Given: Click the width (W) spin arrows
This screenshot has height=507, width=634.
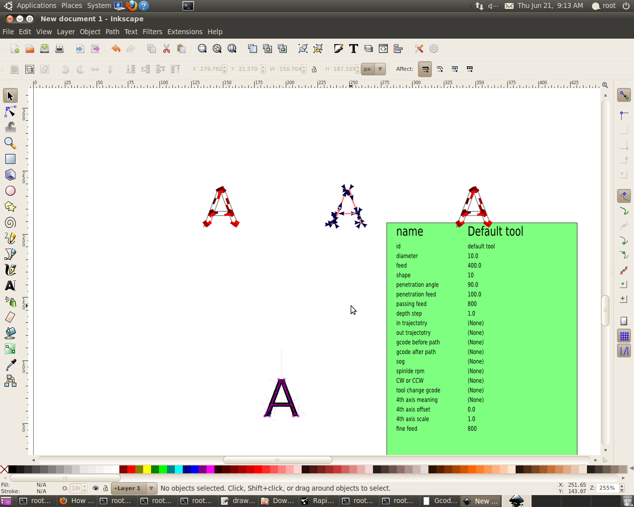Looking at the screenshot, I should pyautogui.click(x=304, y=69).
